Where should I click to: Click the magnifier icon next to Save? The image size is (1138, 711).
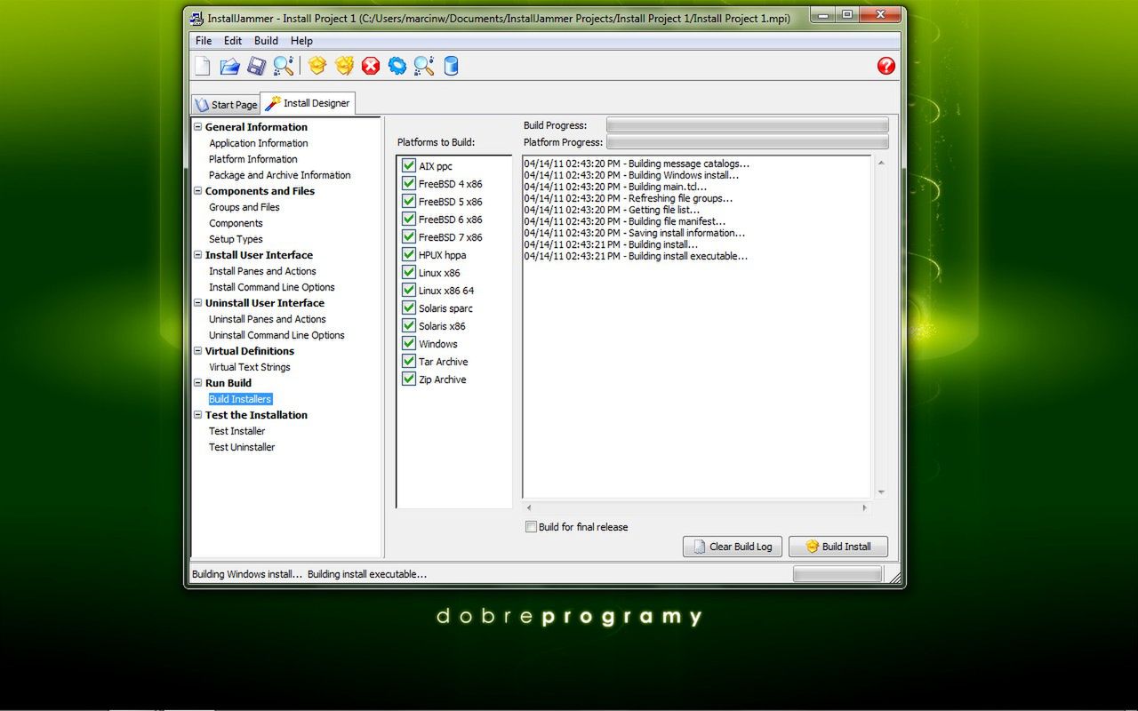283,66
